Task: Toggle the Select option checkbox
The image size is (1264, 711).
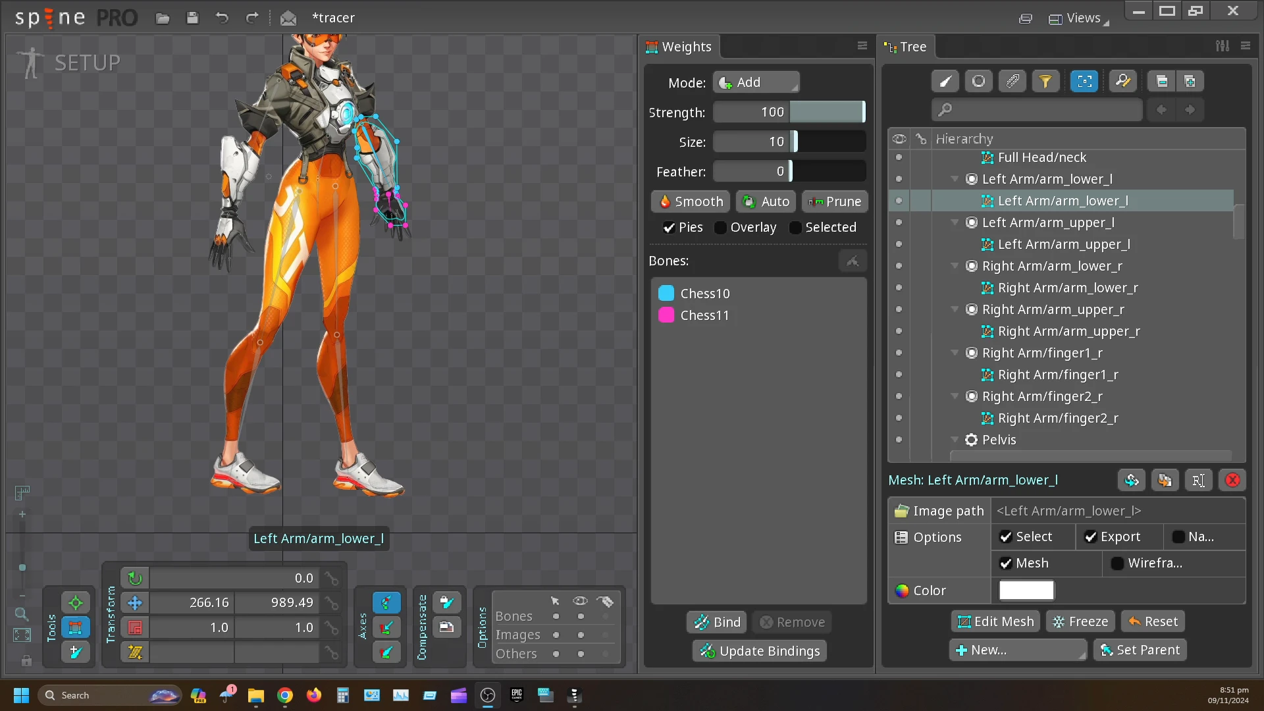Action: tap(1006, 537)
